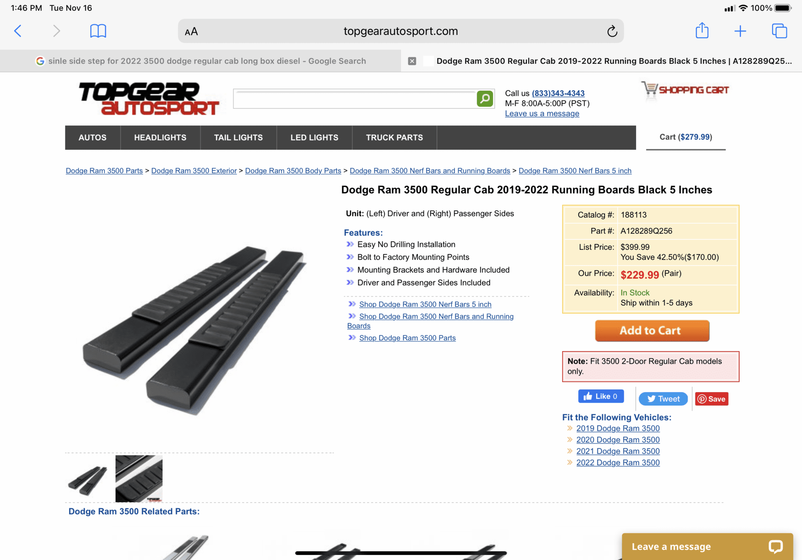This screenshot has width=802, height=560.
Task: Like the product on Facebook
Action: (x=601, y=396)
